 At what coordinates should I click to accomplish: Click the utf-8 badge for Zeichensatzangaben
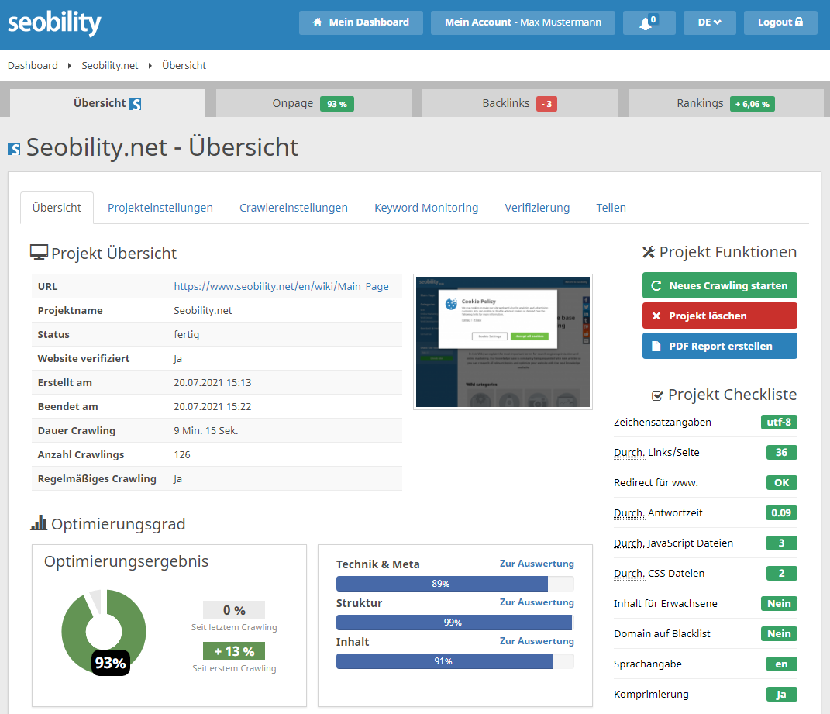779,423
